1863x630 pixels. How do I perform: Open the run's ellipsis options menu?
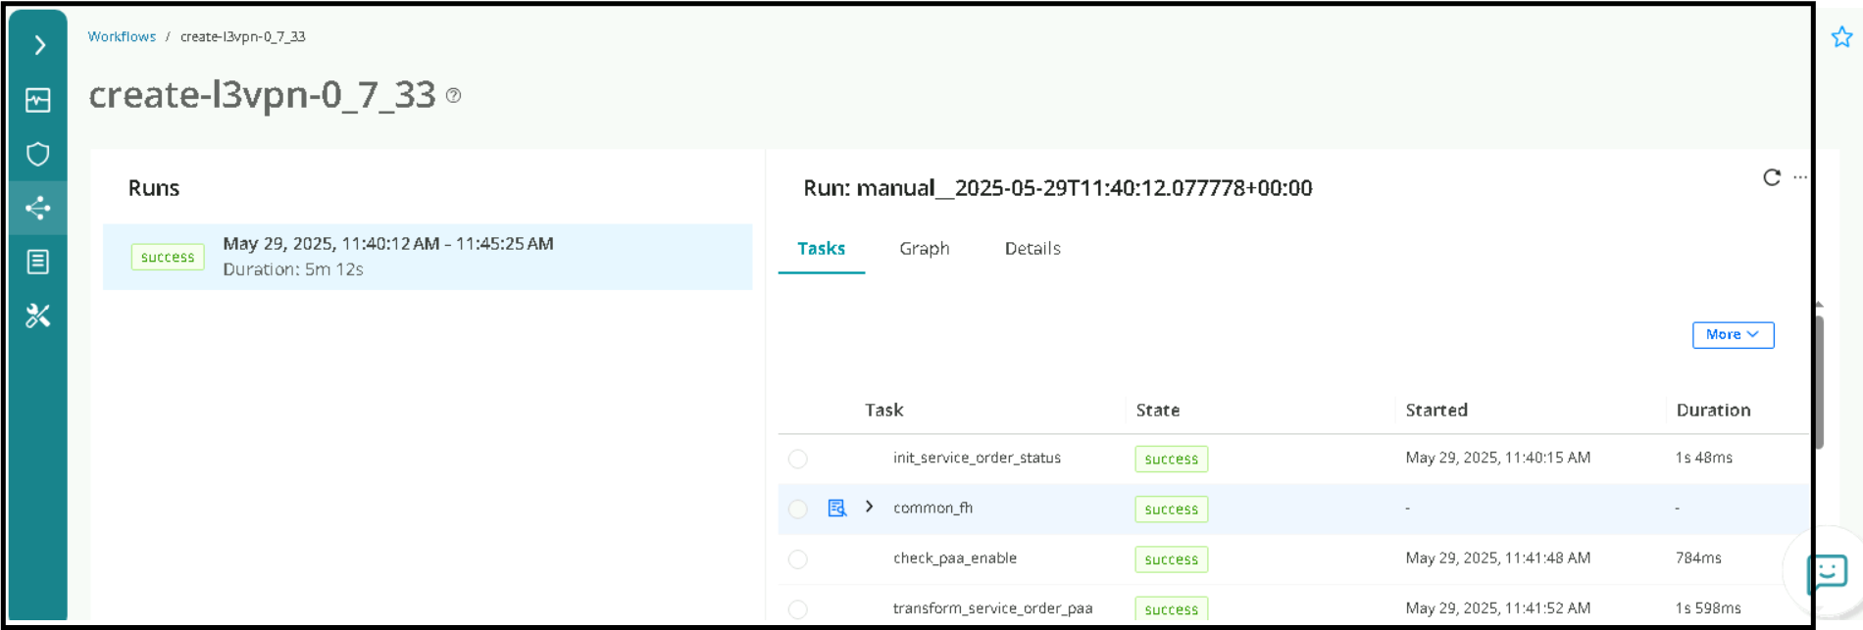pyautogui.click(x=1800, y=177)
